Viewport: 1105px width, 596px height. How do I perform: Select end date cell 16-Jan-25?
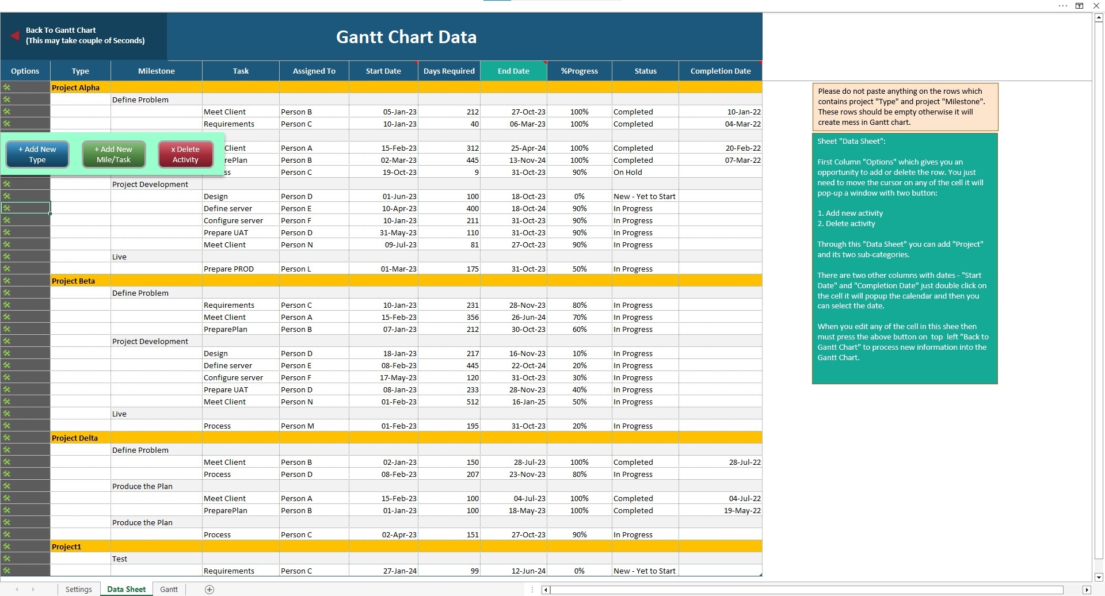pyautogui.click(x=513, y=402)
